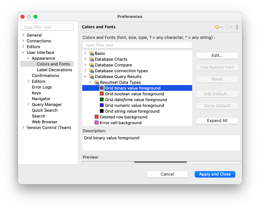
Task: Open the Web Browser preference page
Action: click(x=45, y=122)
